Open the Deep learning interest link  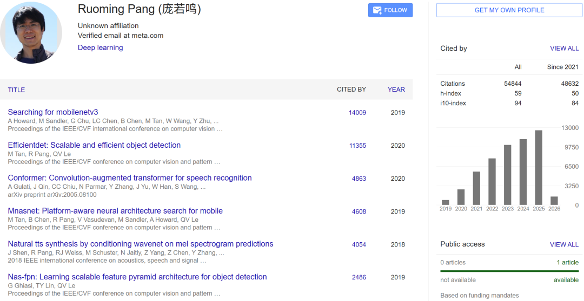pyautogui.click(x=100, y=47)
